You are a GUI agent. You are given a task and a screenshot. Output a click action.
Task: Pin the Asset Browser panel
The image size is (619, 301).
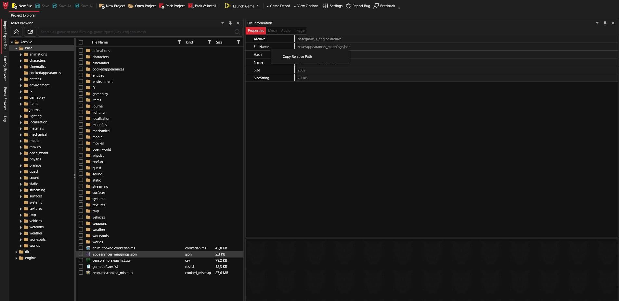point(230,23)
